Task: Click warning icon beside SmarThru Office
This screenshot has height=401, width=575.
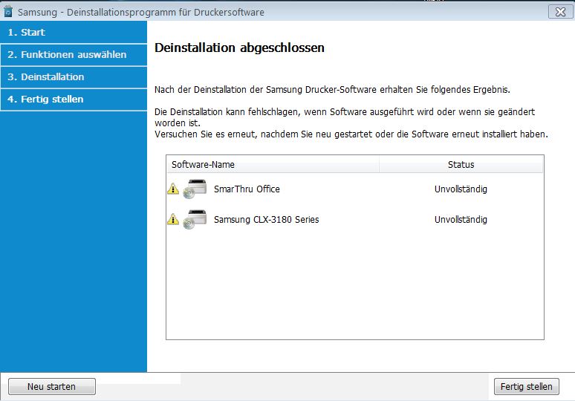Action: 173,189
